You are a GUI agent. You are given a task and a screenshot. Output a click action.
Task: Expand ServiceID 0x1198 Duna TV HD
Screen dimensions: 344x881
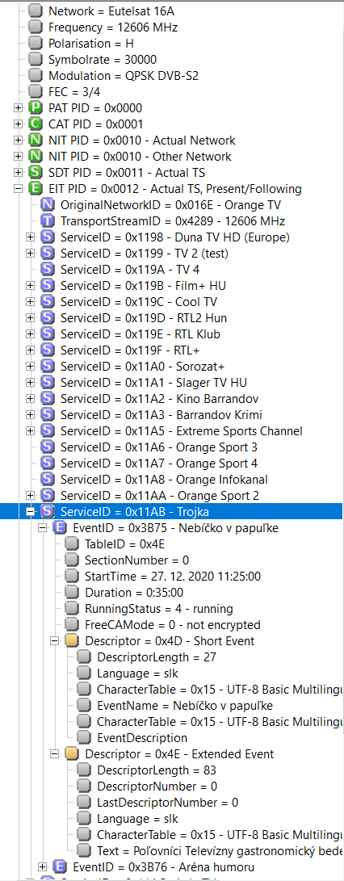31,237
